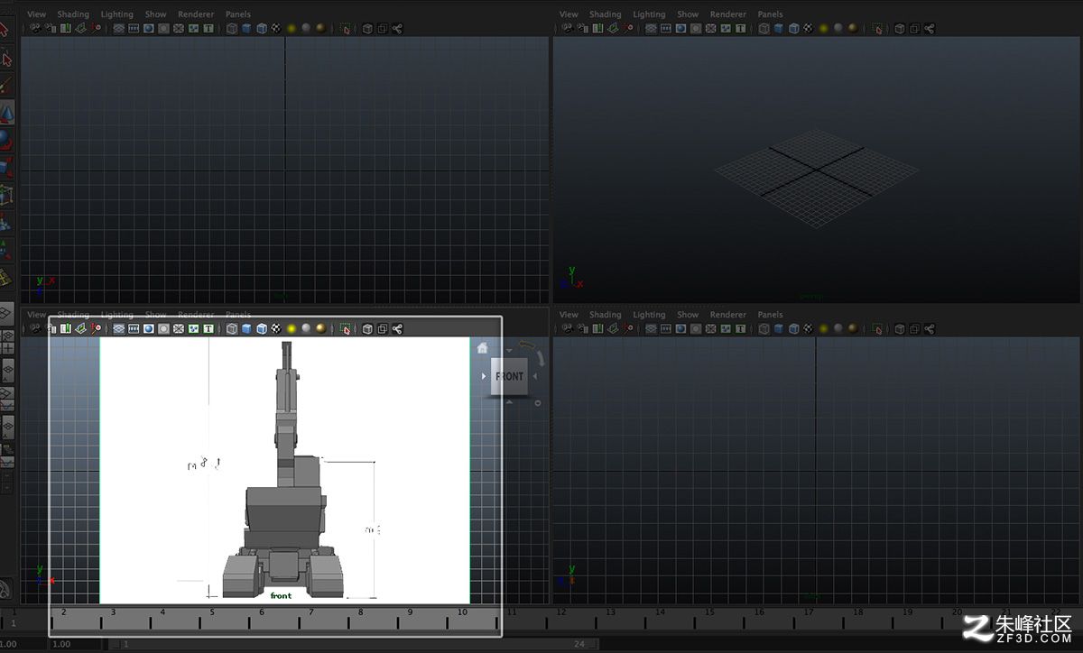This screenshot has width=1083, height=653.
Task: Open Panels menu of top view panel
Action: tap(238, 14)
